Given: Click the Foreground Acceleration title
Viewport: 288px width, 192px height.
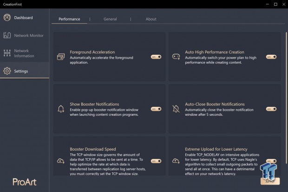Looking at the screenshot, I should [92, 52].
